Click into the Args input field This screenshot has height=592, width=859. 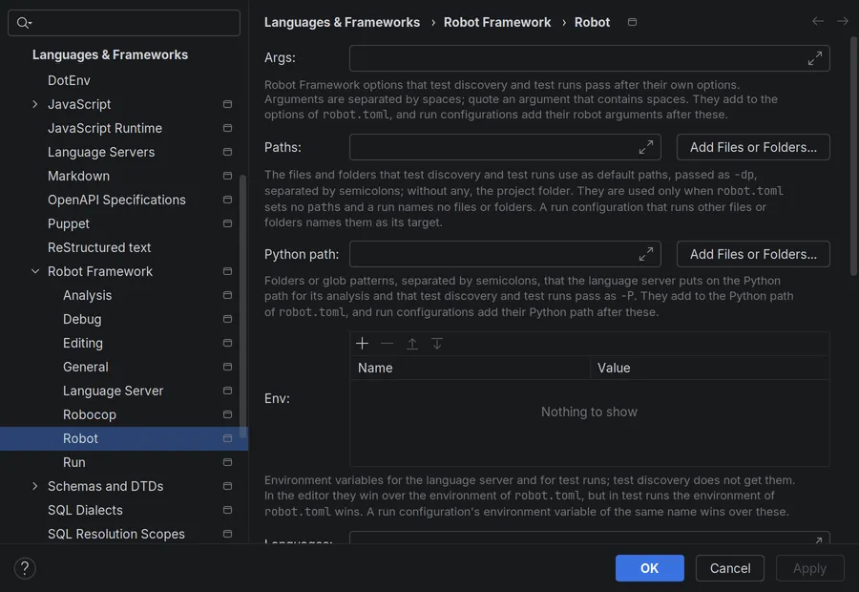(x=590, y=58)
